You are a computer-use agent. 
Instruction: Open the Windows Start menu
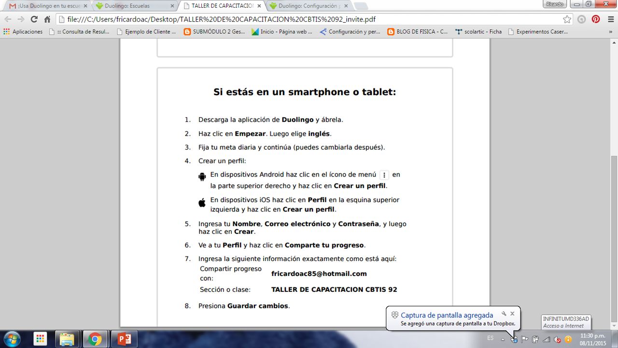pos(12,339)
